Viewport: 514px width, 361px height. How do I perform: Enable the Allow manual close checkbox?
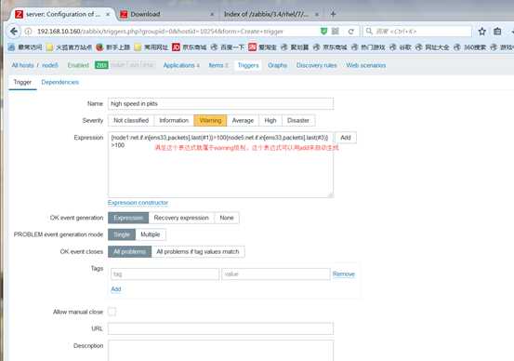[x=112, y=312]
